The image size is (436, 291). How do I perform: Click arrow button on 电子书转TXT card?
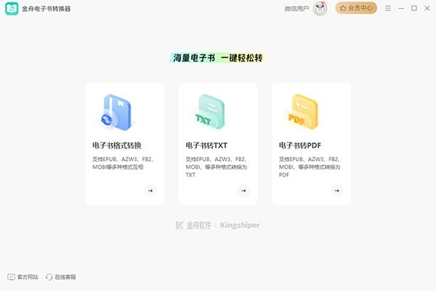click(x=243, y=191)
